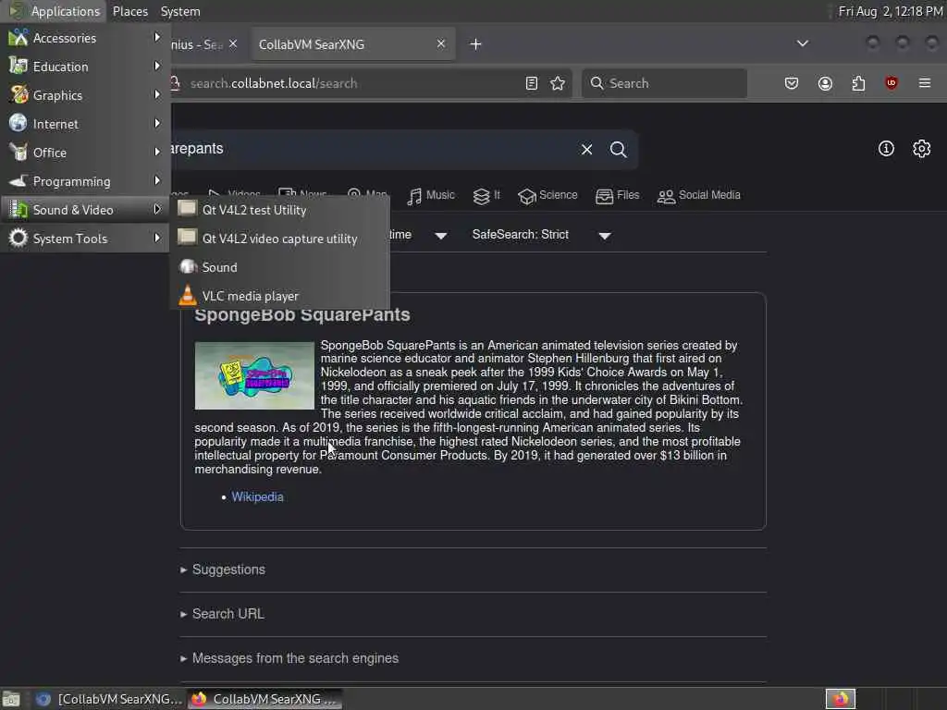Click the show desktop taskbar icon
Screen dimensions: 947x710
pyautogui.click(x=11, y=699)
